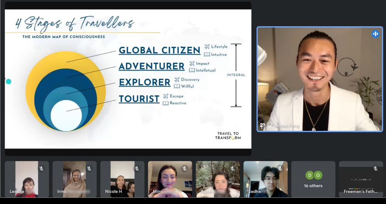Click the pin icon on Freeman Fung's video

click(262, 126)
